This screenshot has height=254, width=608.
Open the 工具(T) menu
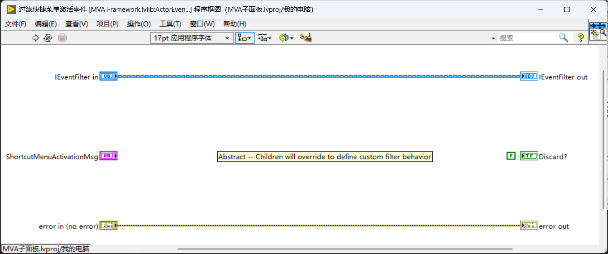tap(170, 24)
